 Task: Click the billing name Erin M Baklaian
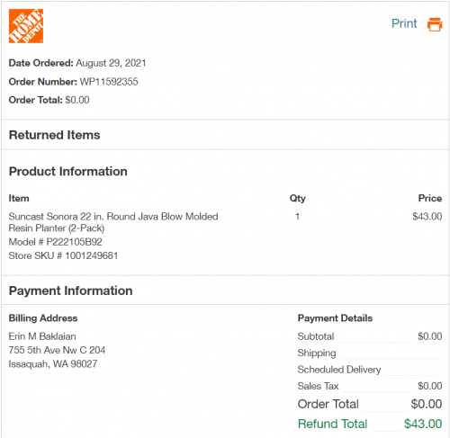click(x=42, y=336)
